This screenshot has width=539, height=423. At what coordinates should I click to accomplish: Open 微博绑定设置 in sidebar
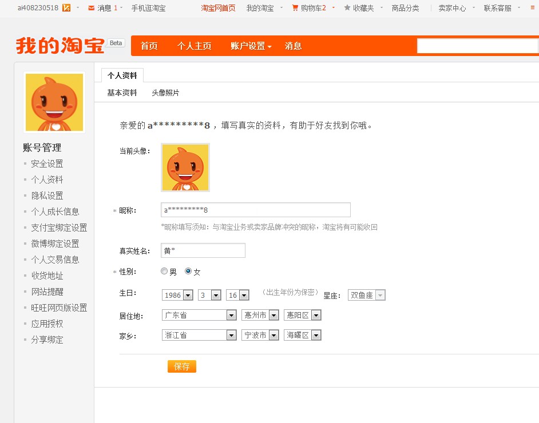(x=55, y=244)
